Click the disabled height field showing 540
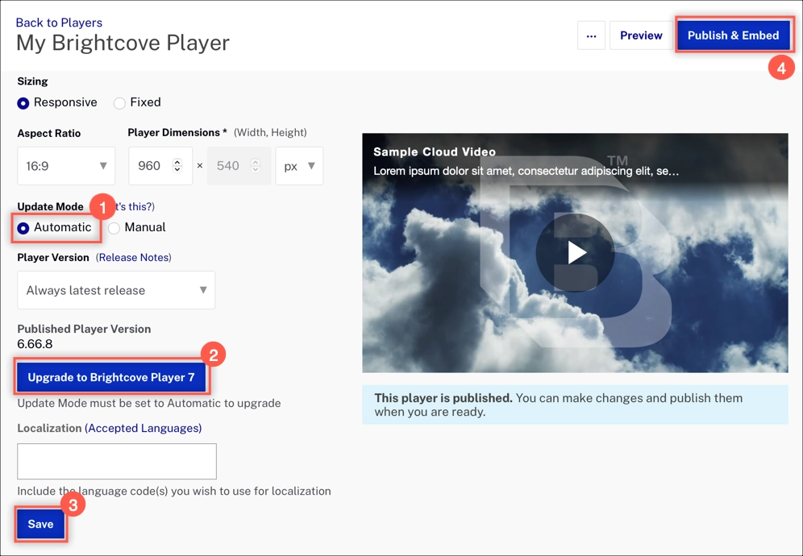The image size is (803, 556). 239,166
